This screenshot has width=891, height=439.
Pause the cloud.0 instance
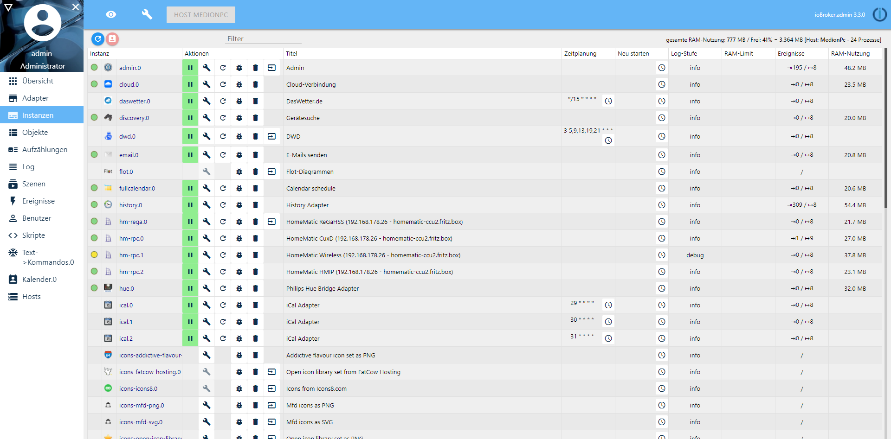(x=190, y=84)
